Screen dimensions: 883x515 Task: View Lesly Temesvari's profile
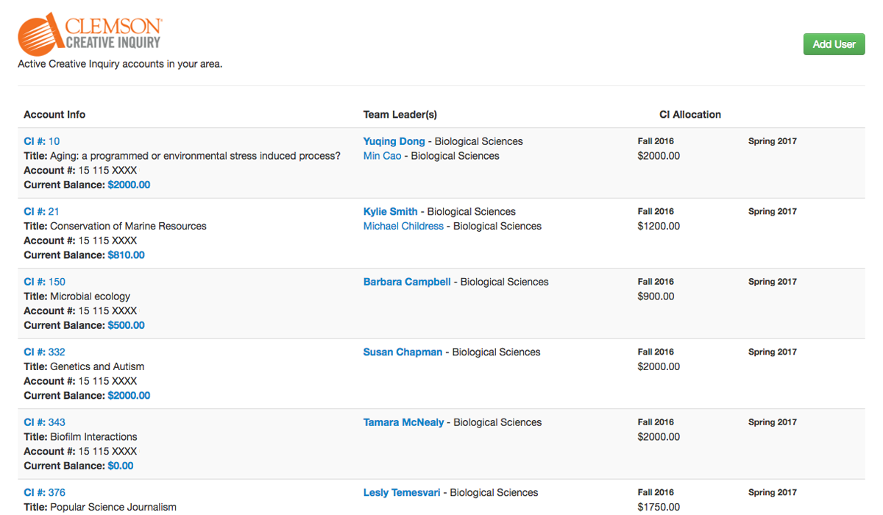click(401, 492)
